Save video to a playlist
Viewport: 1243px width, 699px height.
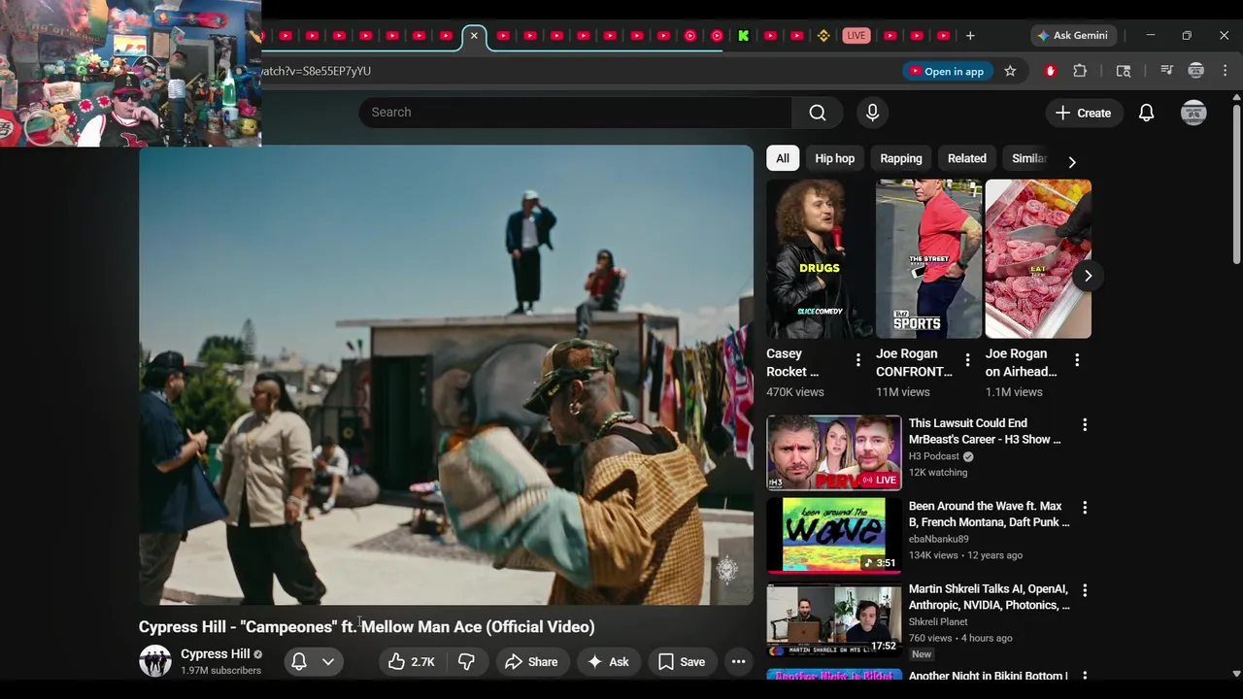(682, 662)
